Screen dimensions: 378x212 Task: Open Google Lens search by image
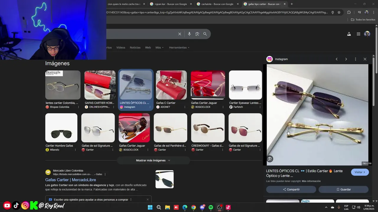197,34
